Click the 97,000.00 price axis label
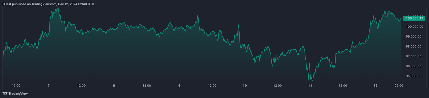This screenshot has width=429, height=98. point(413,56)
